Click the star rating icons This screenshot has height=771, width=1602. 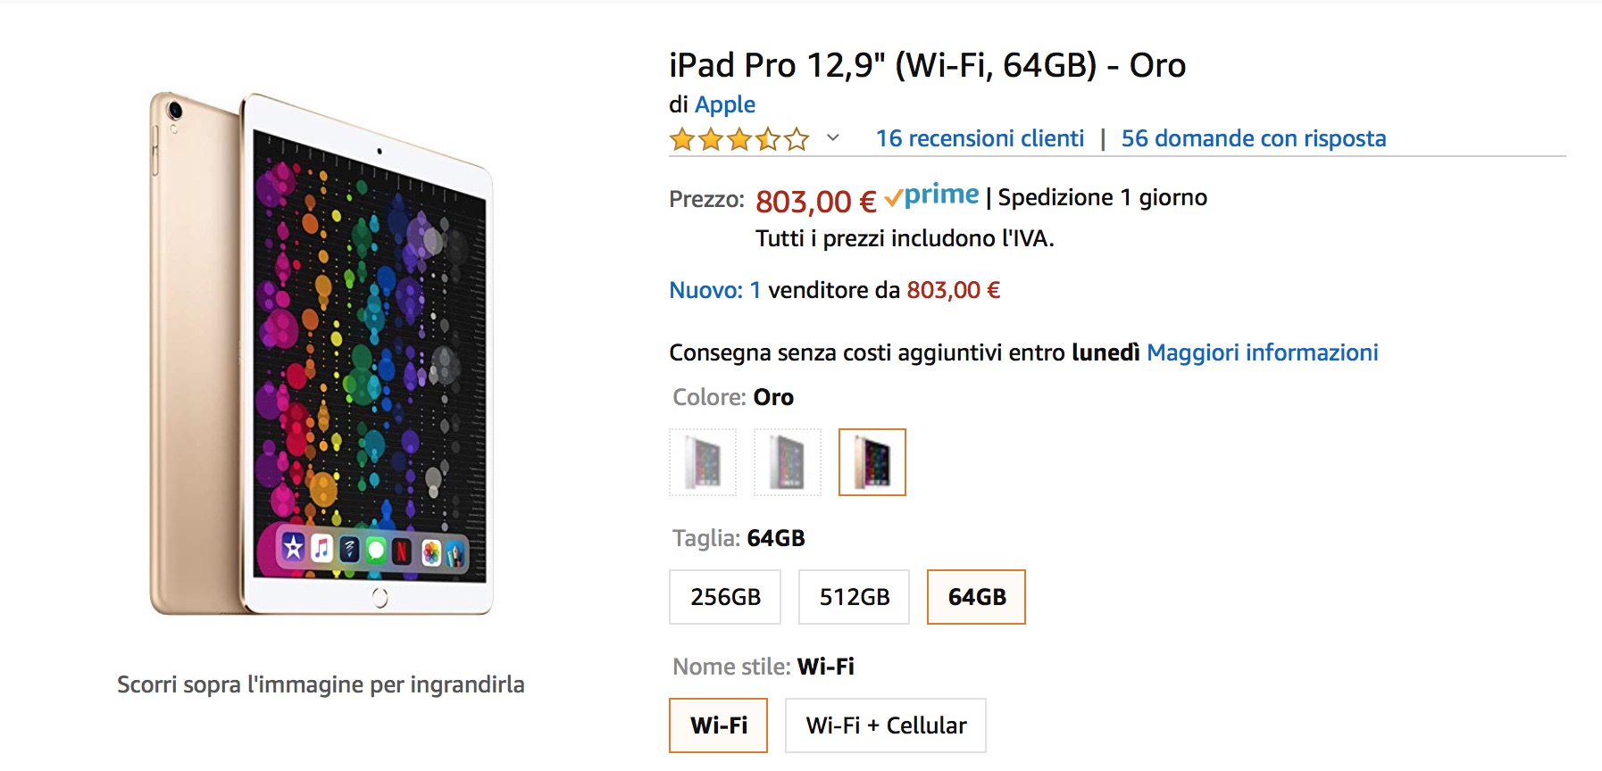[x=739, y=139]
